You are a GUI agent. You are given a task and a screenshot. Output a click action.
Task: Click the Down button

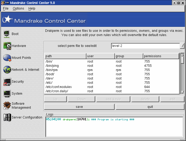tap(82, 99)
